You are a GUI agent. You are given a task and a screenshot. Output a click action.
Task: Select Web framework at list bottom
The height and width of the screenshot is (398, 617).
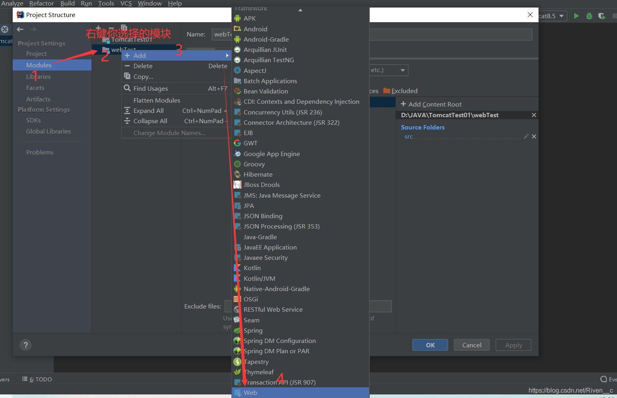click(300, 392)
